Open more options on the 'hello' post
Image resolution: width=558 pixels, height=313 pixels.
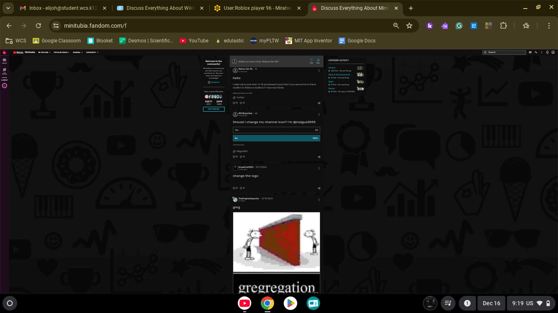point(319,71)
